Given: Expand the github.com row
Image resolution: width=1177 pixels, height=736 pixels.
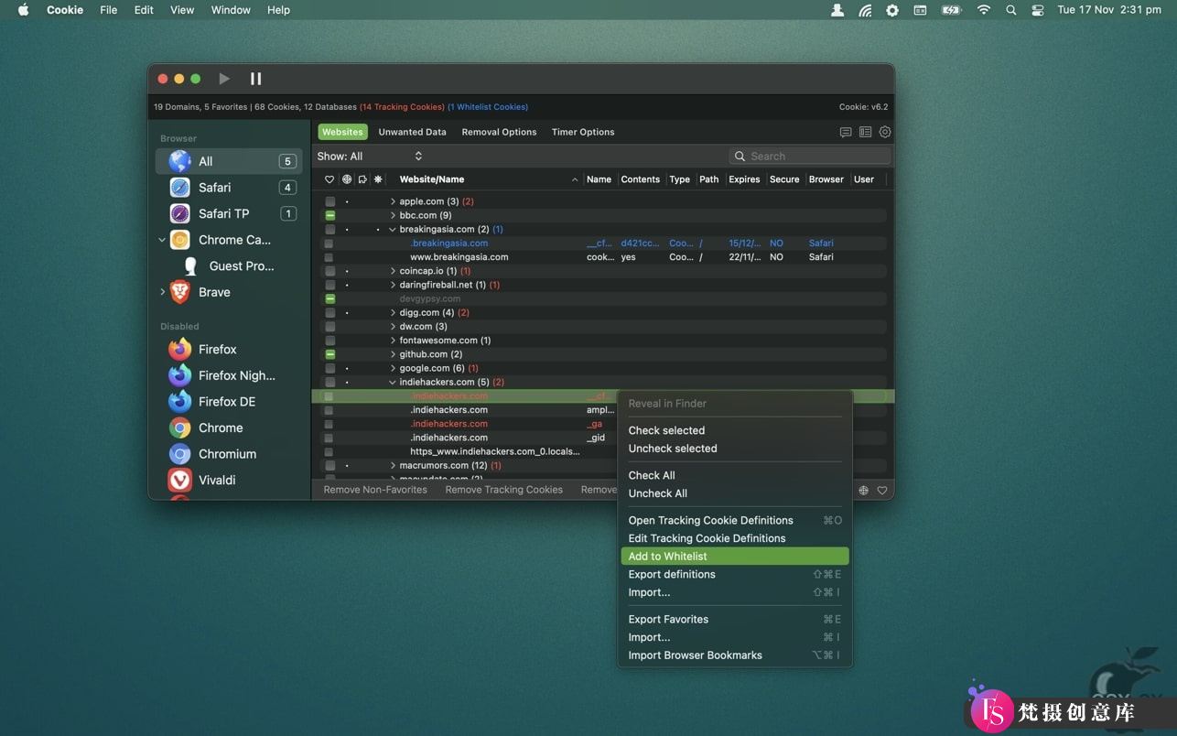Looking at the screenshot, I should (x=393, y=354).
